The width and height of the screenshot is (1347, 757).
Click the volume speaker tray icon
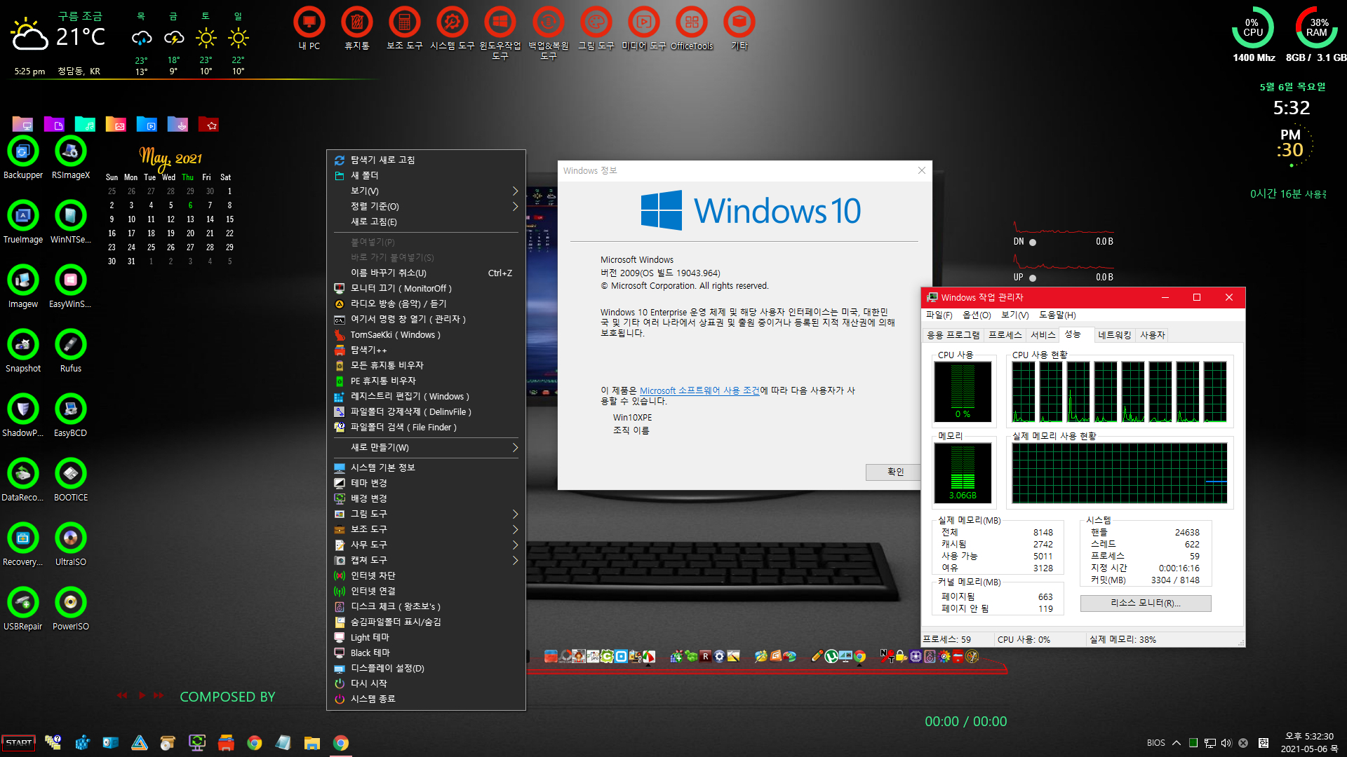coord(1226,743)
